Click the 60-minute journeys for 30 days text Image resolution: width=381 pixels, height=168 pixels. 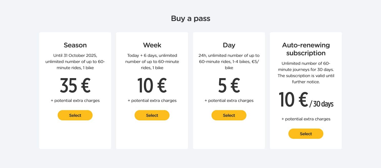(x=306, y=72)
